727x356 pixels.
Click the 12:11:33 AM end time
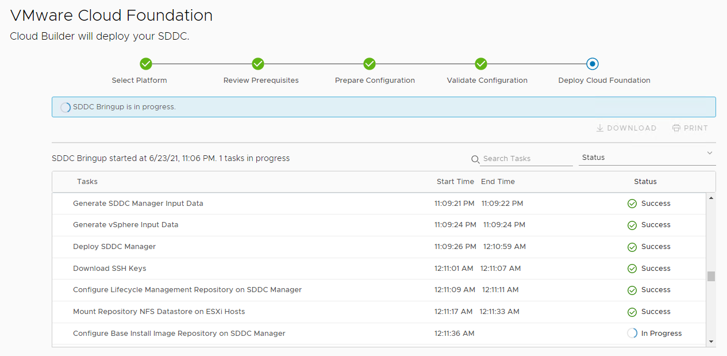(499, 312)
